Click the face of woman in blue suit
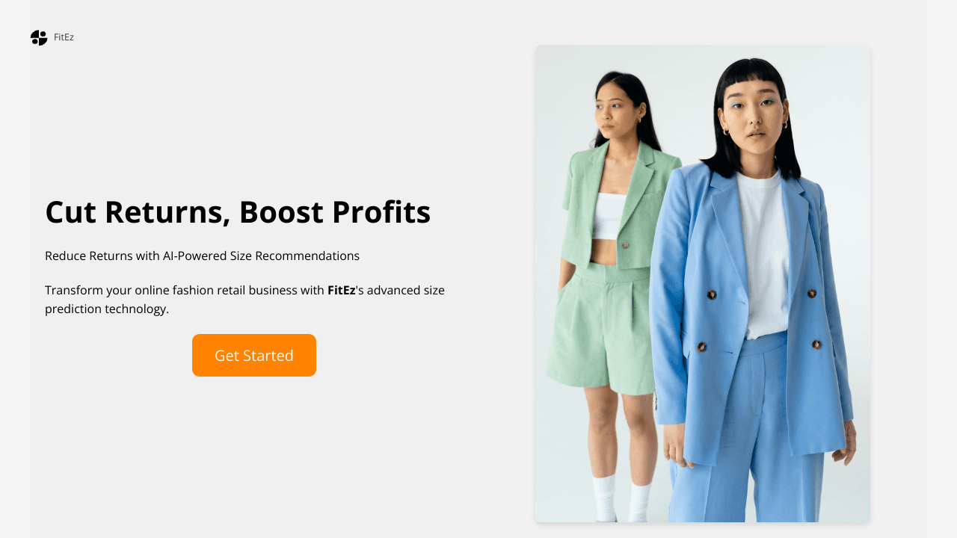Image resolution: width=957 pixels, height=538 pixels. (x=755, y=120)
